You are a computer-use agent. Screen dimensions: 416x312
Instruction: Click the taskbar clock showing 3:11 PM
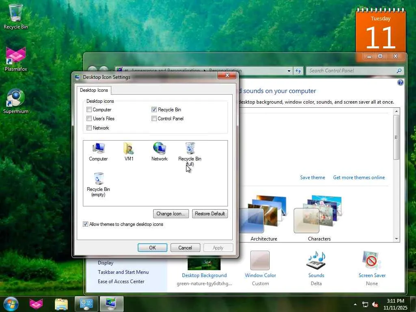tap(395, 304)
